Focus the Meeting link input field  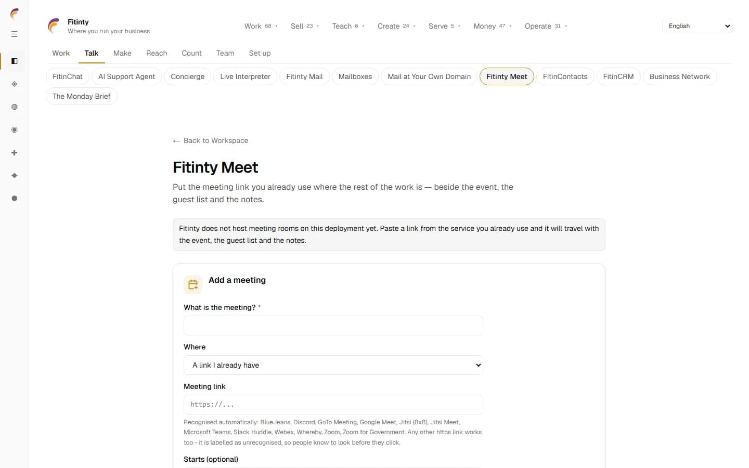pyautogui.click(x=333, y=405)
